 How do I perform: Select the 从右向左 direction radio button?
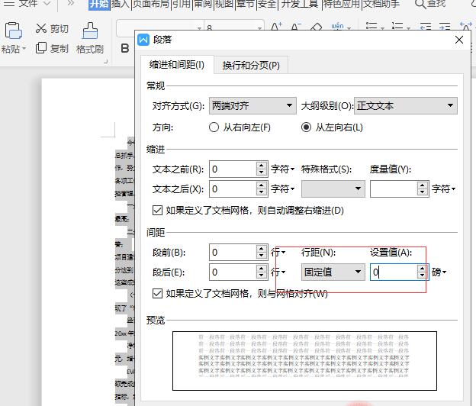[214, 127]
